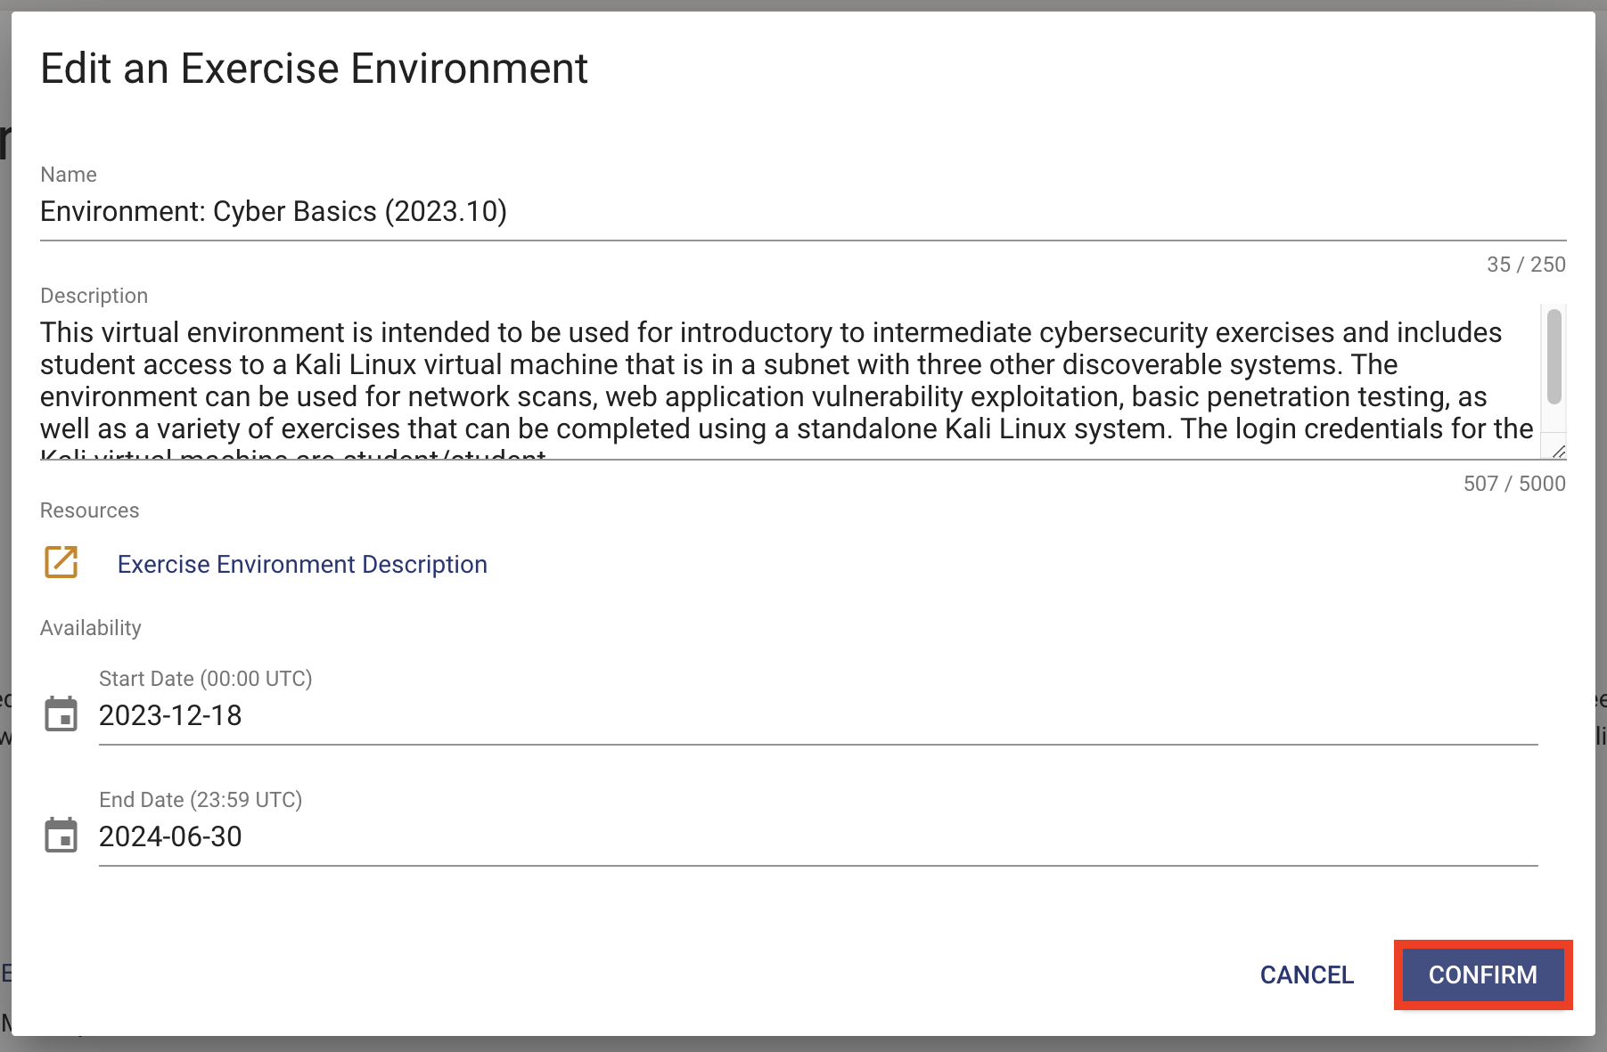Click the orange external-link resource icon

[61, 562]
